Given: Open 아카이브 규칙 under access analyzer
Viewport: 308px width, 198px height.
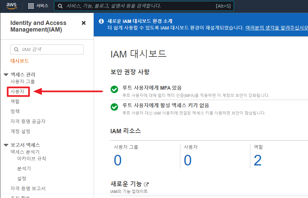Looking at the screenshot, I should pyautogui.click(x=32, y=158).
